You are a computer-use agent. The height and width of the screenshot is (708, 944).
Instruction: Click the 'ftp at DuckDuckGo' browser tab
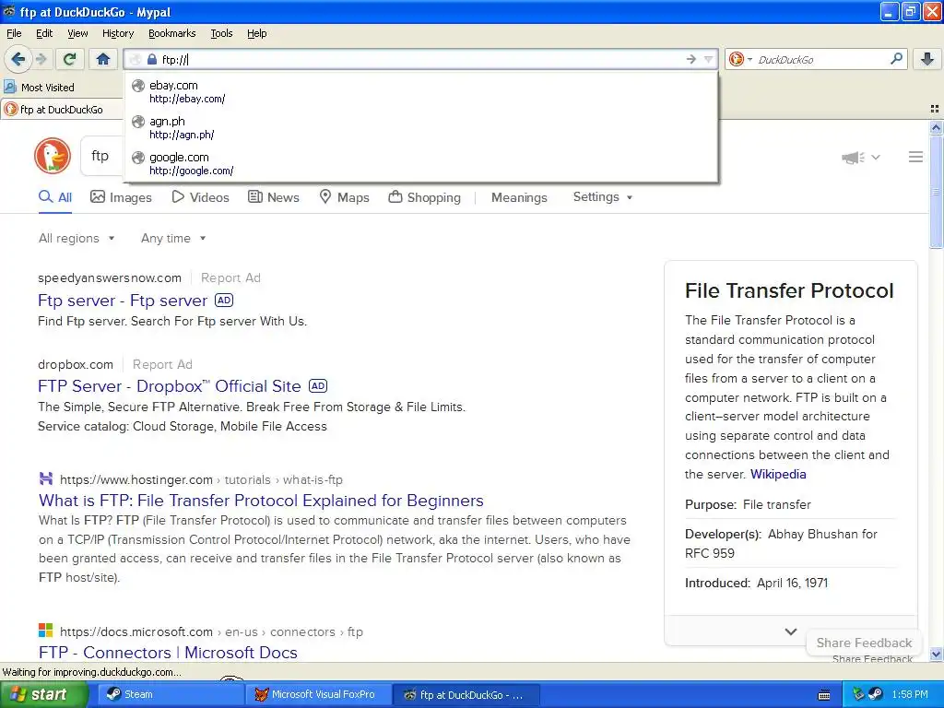coord(62,109)
